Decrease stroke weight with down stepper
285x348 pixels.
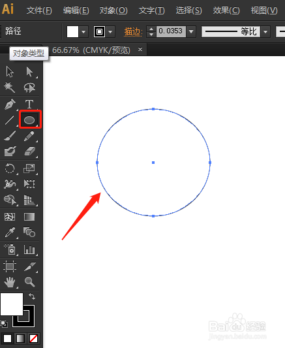click(151, 35)
